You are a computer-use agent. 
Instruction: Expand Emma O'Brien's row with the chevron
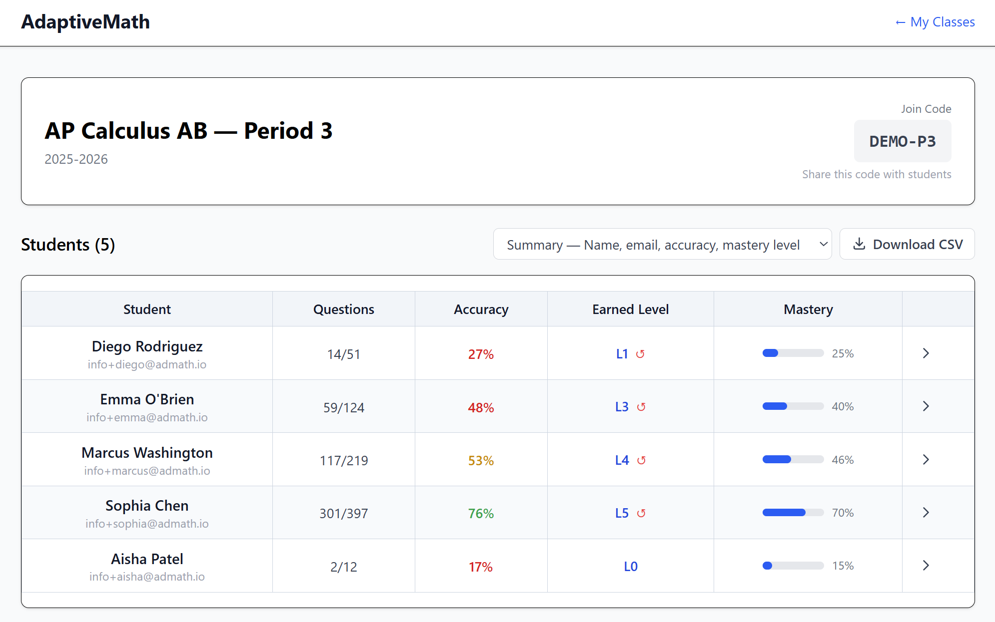pyautogui.click(x=926, y=406)
